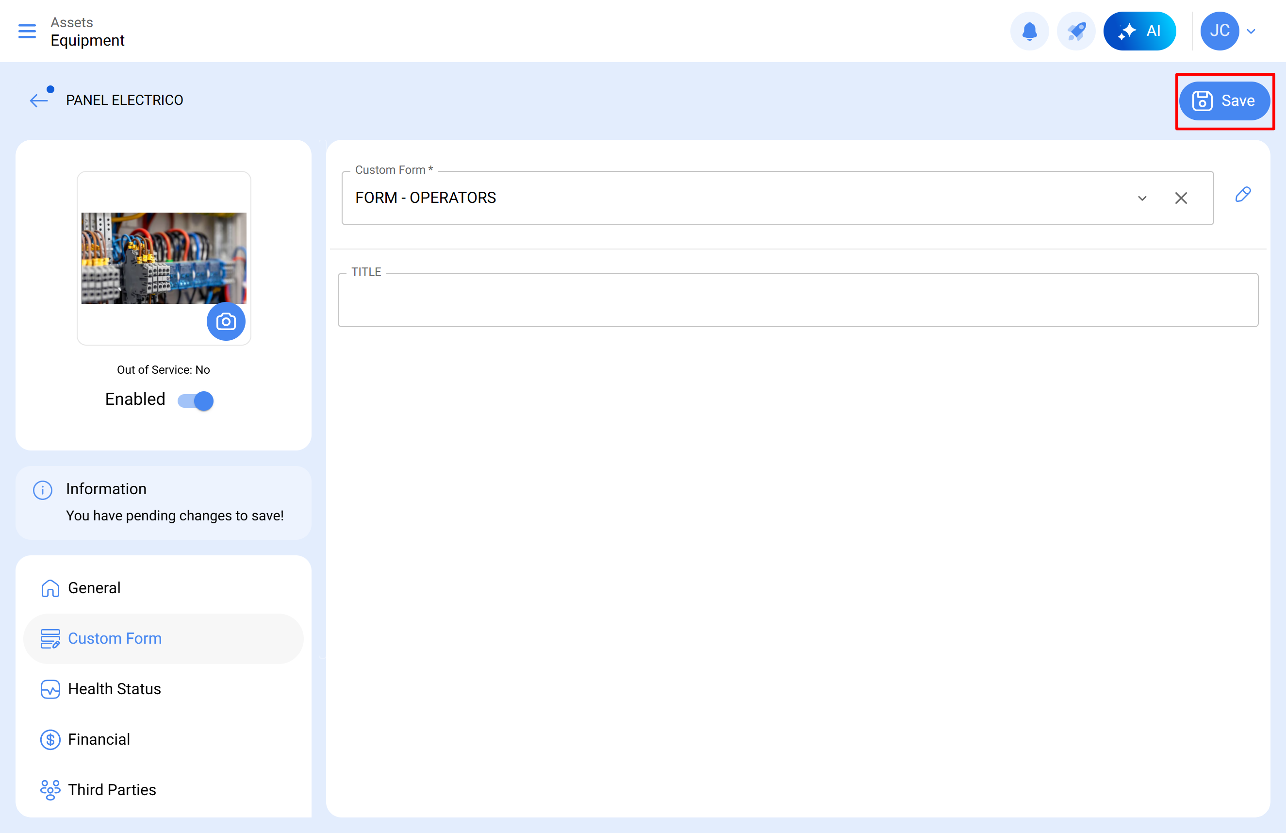Clear the FORM - OPERATORS selection

point(1181,199)
